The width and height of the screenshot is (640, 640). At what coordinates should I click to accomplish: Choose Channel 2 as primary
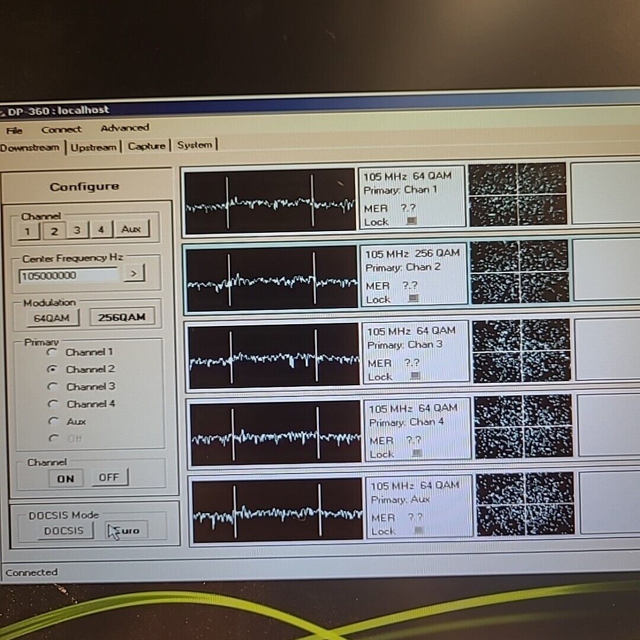pos(81,369)
